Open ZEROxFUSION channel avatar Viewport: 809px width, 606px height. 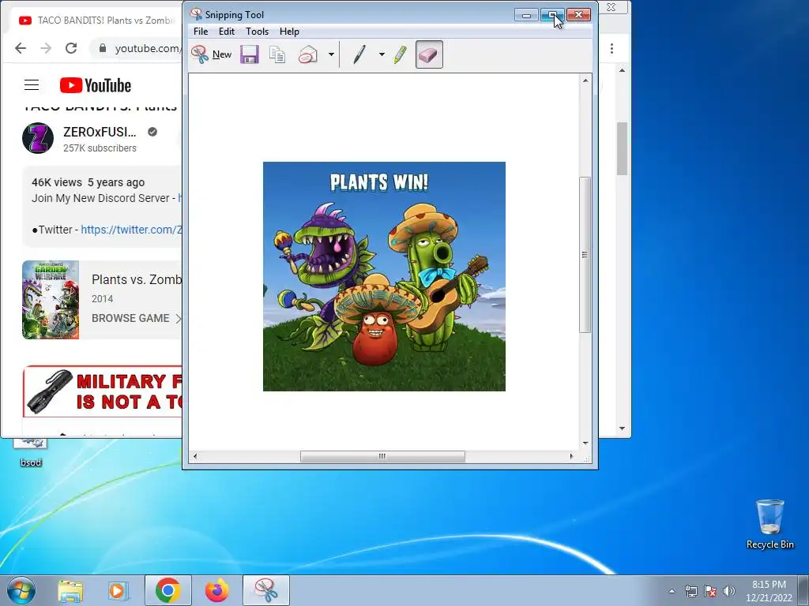[x=38, y=138]
